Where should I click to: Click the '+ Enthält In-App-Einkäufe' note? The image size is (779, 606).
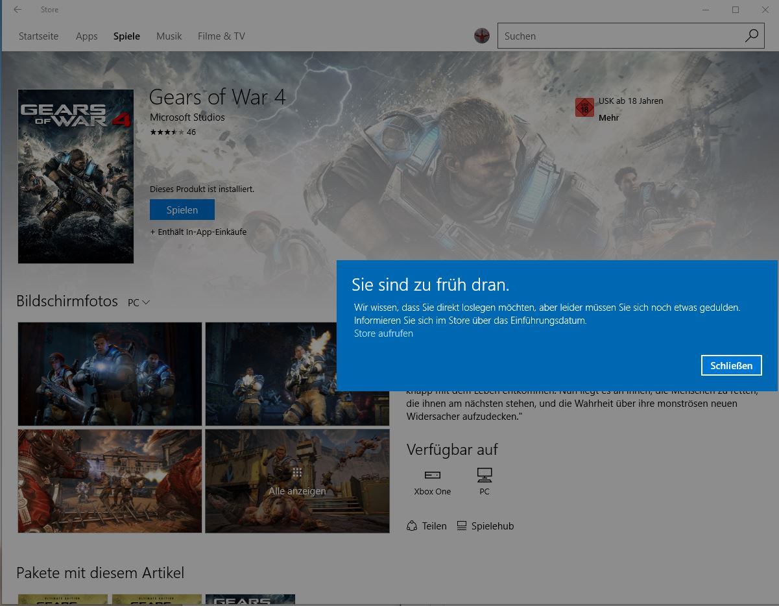click(x=198, y=232)
